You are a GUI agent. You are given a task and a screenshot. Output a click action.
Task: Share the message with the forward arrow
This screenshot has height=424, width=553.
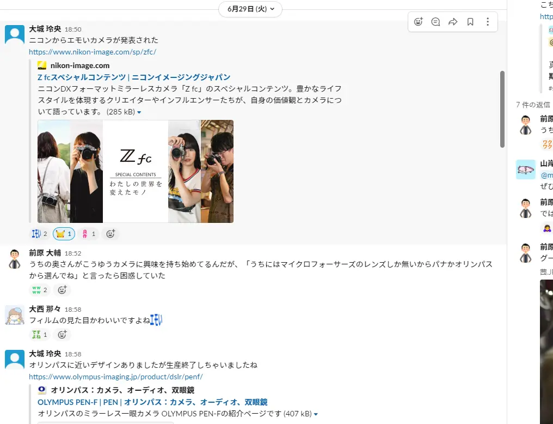[453, 22]
